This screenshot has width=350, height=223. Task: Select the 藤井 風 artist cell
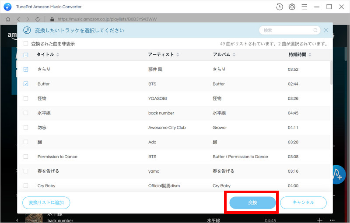155,70
